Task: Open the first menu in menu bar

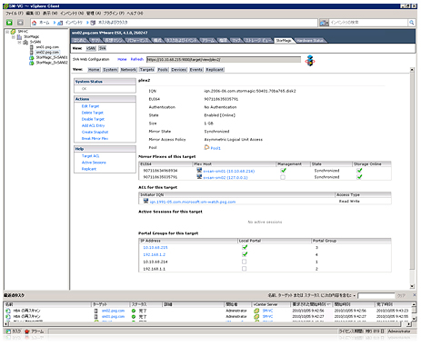Action: click(x=15, y=14)
